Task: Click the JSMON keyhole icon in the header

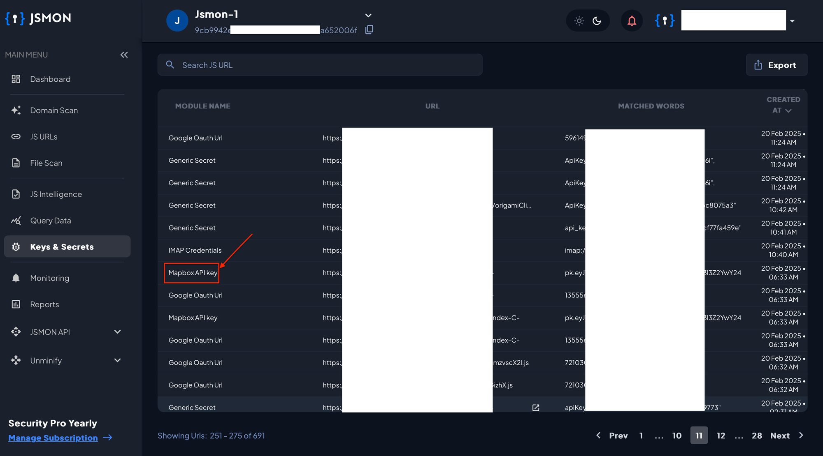Action: [x=665, y=21]
